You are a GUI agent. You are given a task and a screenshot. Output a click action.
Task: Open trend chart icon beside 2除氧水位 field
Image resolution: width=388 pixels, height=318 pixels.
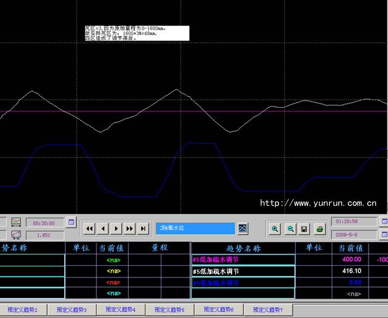[x=242, y=228]
